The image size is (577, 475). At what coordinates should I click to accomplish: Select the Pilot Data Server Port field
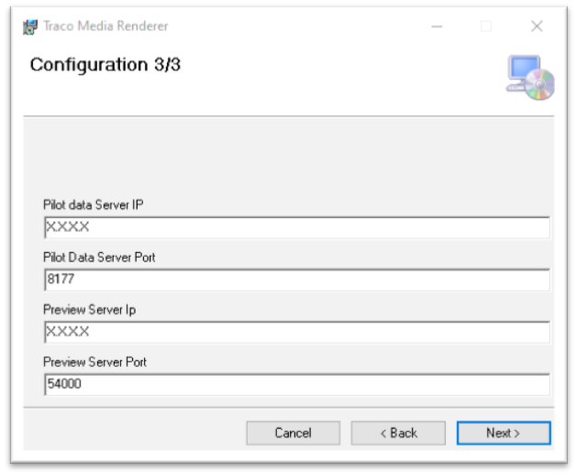[297, 280]
